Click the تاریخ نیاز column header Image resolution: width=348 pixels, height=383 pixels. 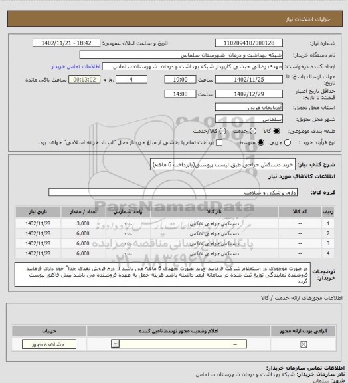(x=38, y=212)
